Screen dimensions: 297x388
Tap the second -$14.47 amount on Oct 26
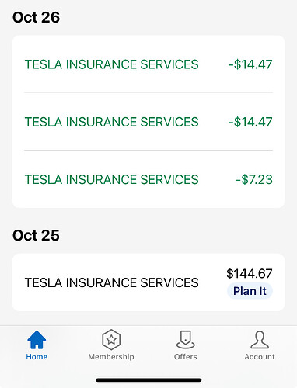point(250,122)
